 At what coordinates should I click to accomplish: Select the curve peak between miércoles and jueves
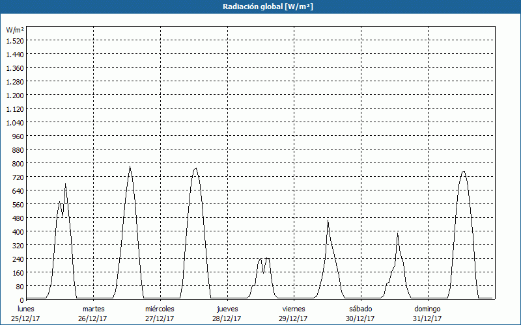[x=196, y=168]
